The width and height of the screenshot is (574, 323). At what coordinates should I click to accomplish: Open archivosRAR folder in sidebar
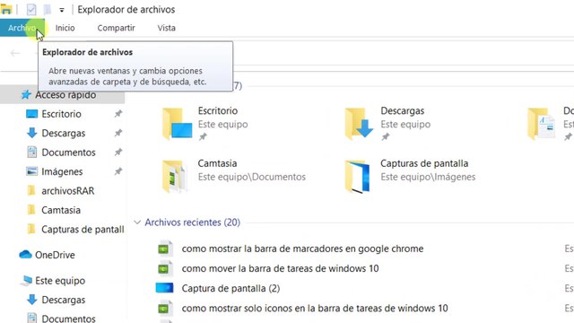pos(68,191)
